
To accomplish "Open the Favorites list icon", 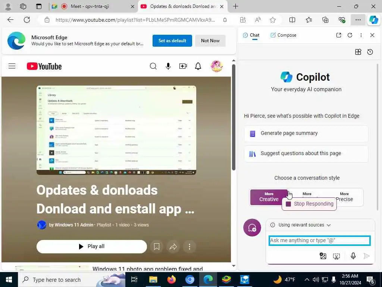I will (309, 20).
